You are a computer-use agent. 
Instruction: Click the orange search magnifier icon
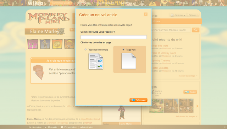[x=196, y=30]
